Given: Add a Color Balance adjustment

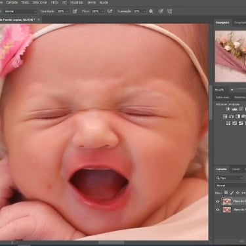Looking at the screenshot, I should (232, 116).
